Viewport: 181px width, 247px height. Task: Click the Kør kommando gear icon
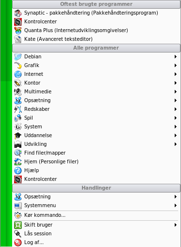tap(18, 215)
